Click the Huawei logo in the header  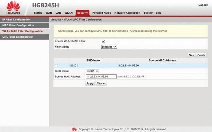pos(13,8)
